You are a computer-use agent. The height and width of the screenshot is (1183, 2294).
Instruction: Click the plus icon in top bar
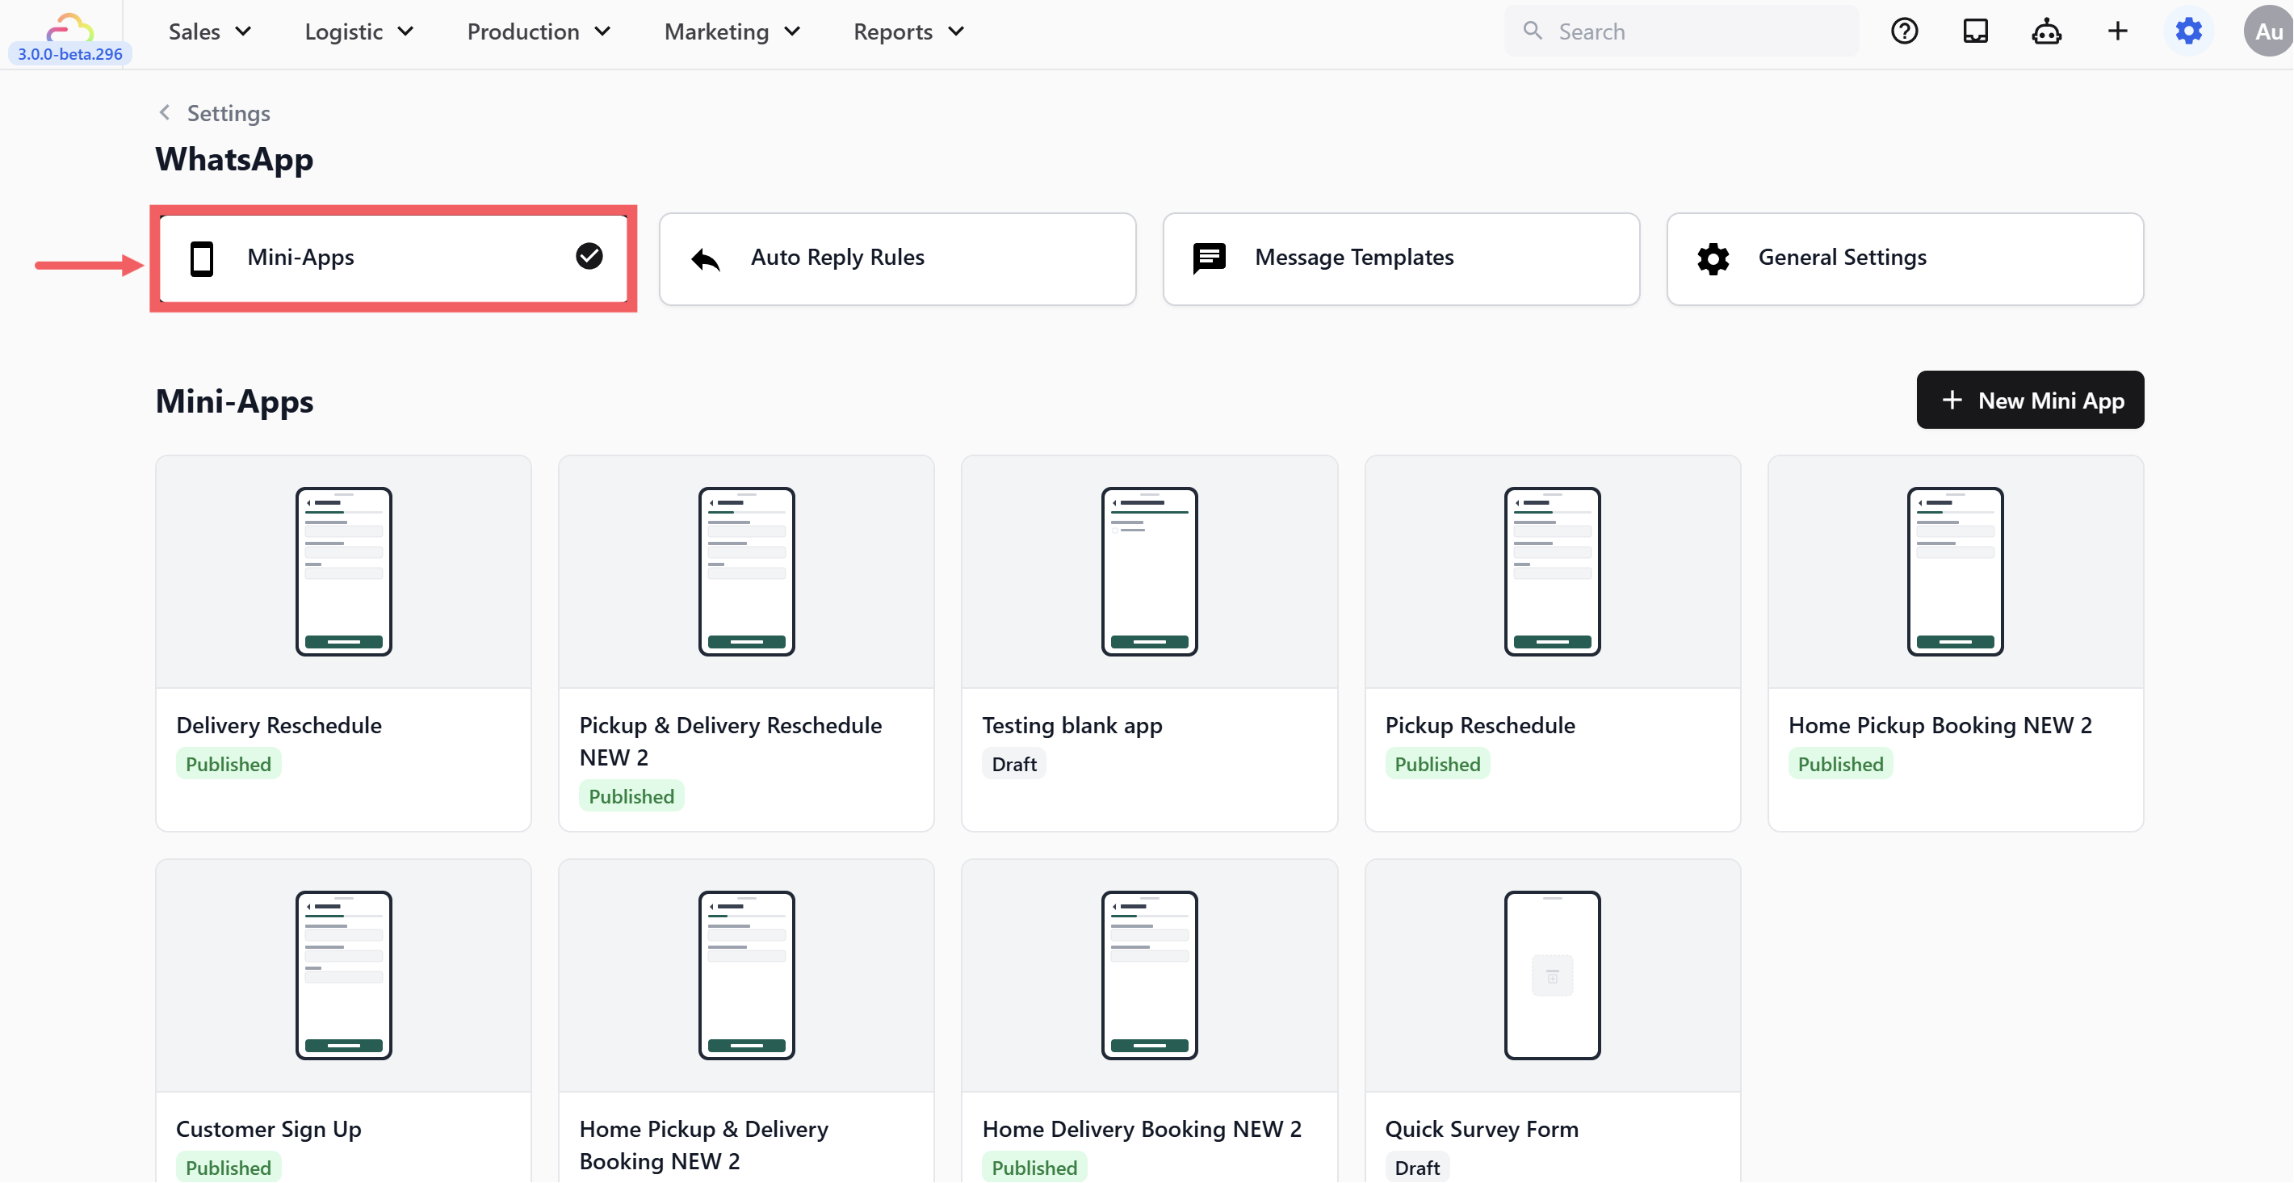(x=2118, y=31)
